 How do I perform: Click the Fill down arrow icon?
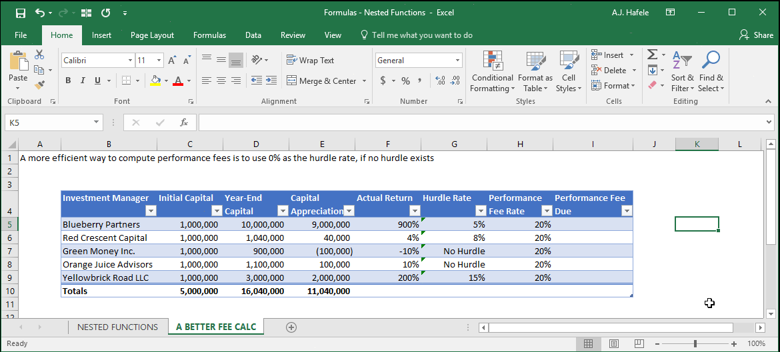(653, 70)
